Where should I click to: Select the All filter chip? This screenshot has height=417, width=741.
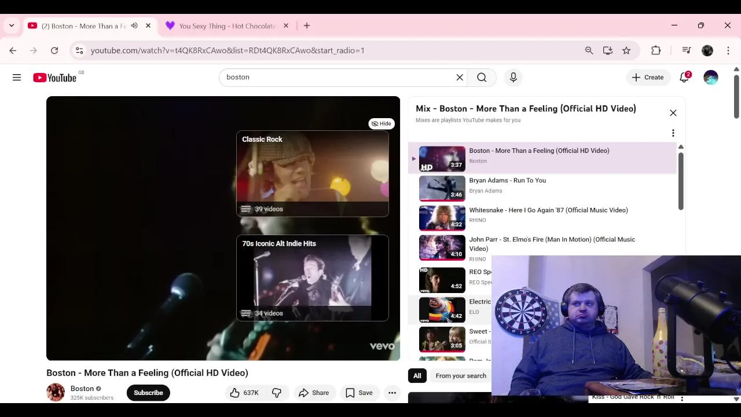coord(417,376)
